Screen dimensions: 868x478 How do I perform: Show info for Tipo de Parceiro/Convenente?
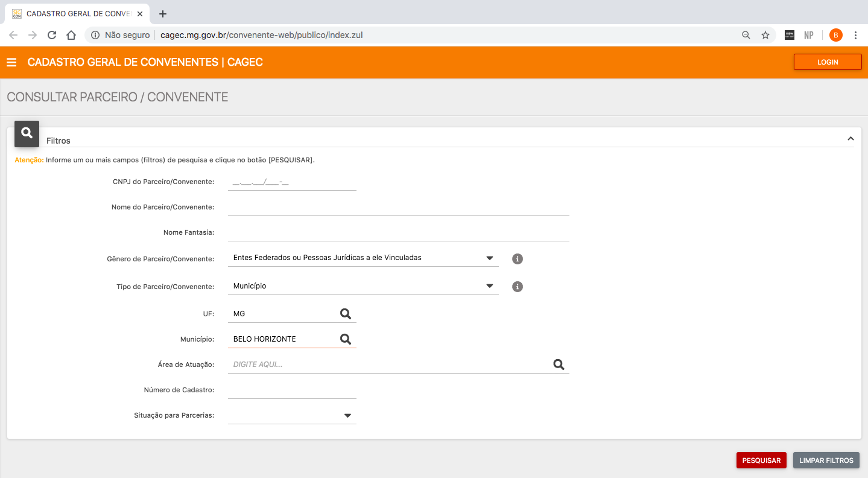tap(517, 287)
